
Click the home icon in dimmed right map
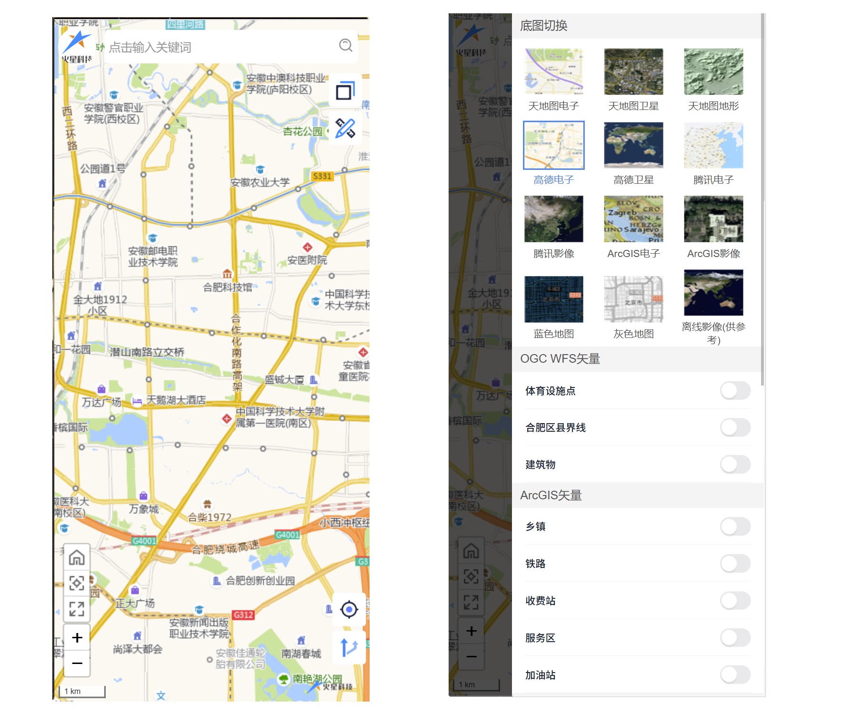[x=471, y=551]
